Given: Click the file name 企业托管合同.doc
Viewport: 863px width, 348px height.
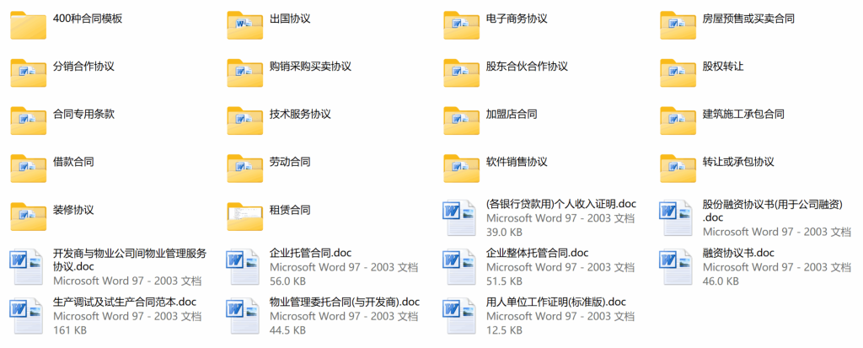Looking at the screenshot, I should [310, 254].
